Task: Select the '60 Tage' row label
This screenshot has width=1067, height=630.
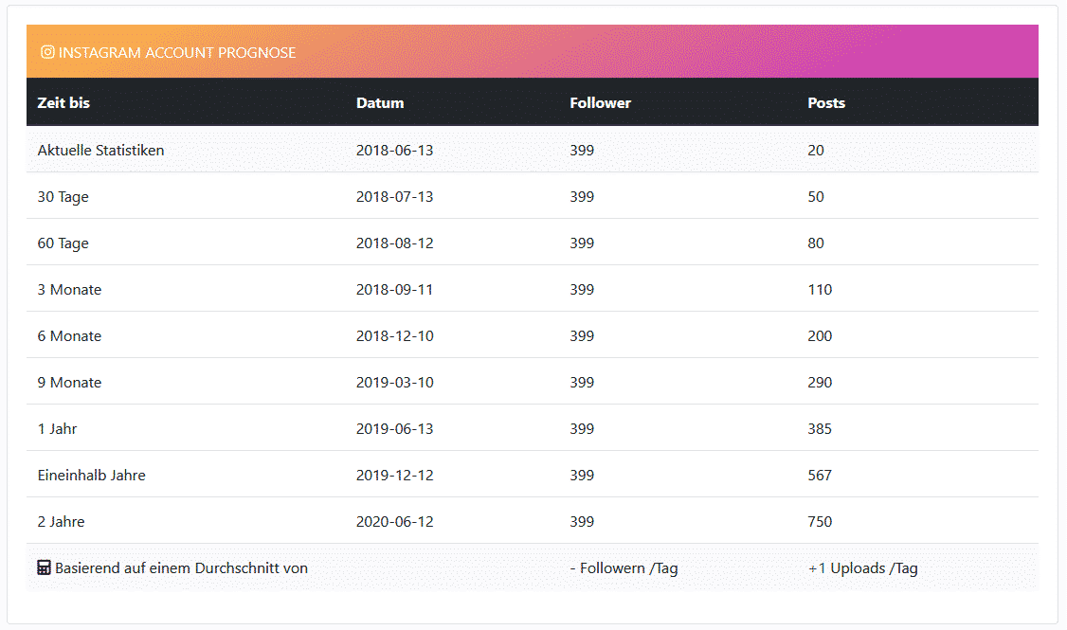Action: point(63,243)
